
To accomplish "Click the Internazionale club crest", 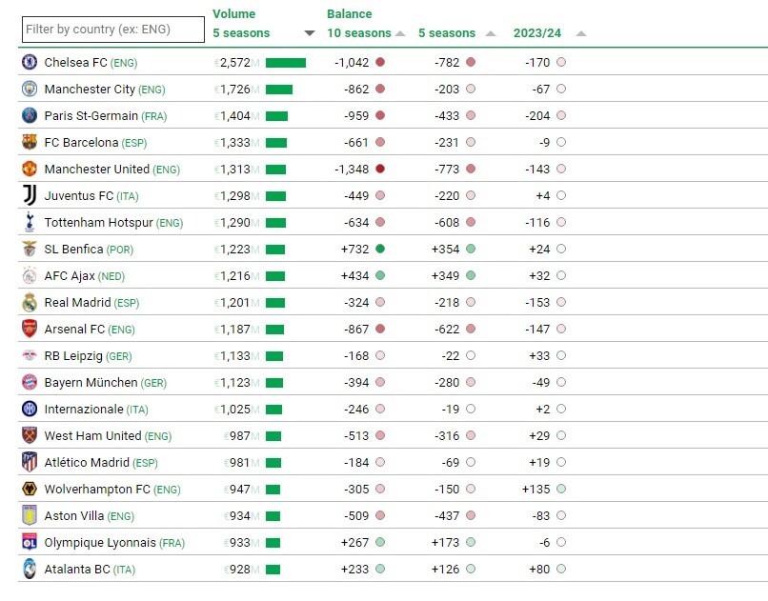I will (x=30, y=409).
